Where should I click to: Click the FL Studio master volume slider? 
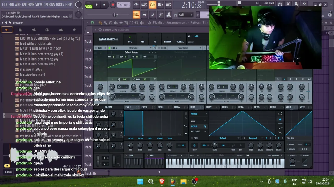115,15
